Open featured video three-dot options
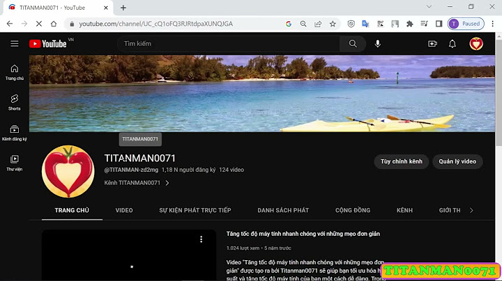Viewport: 502px width, 281px height. tap(201, 239)
